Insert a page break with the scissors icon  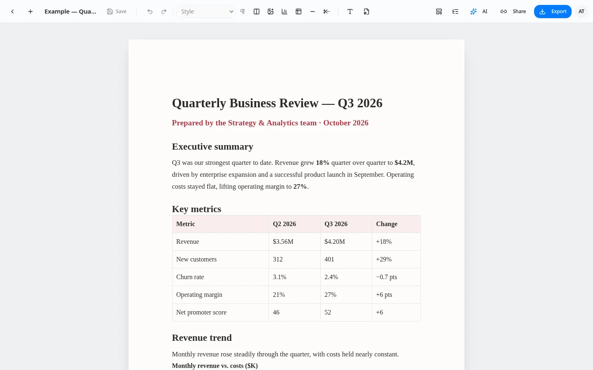(x=327, y=12)
